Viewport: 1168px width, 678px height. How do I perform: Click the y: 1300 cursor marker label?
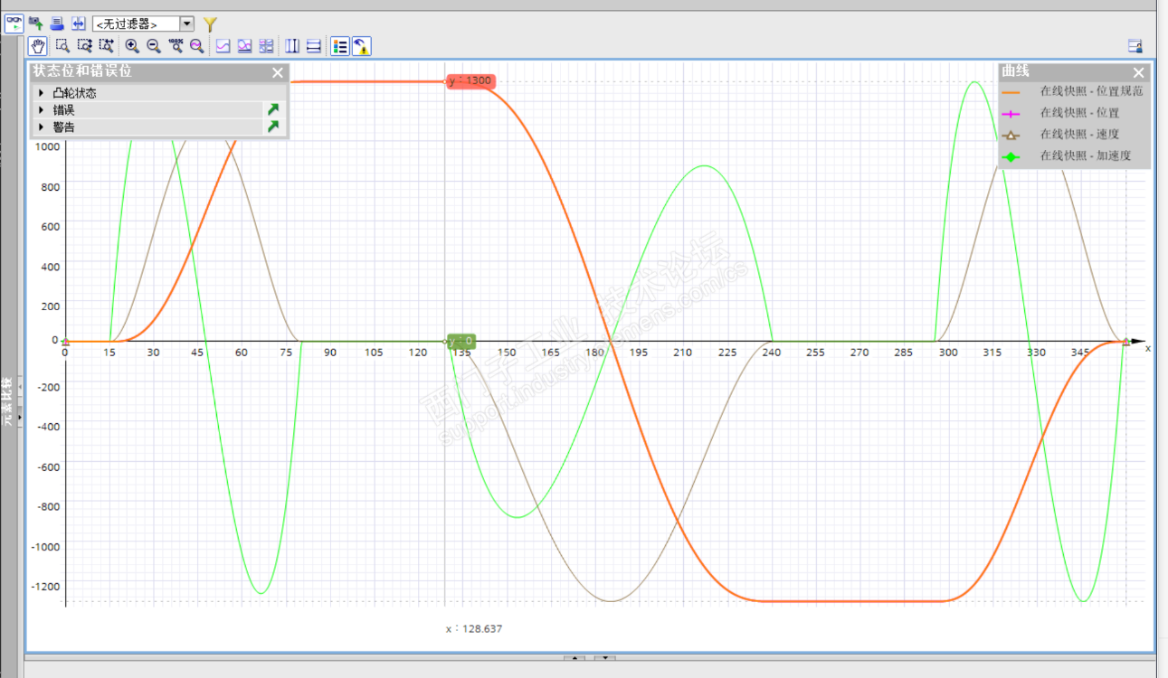pyautogui.click(x=470, y=81)
